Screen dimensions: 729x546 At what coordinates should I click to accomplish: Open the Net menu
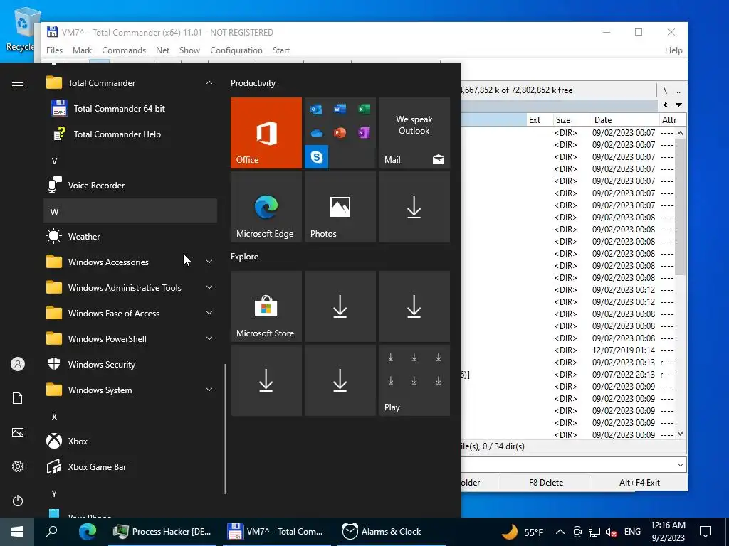pos(163,50)
